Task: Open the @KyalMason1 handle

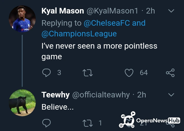Action: [112, 11]
